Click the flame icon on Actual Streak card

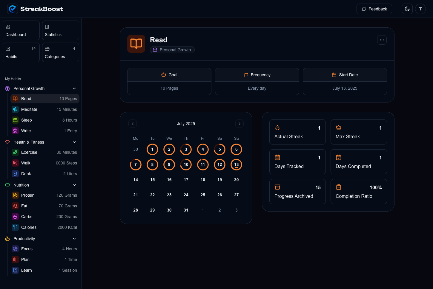277,128
